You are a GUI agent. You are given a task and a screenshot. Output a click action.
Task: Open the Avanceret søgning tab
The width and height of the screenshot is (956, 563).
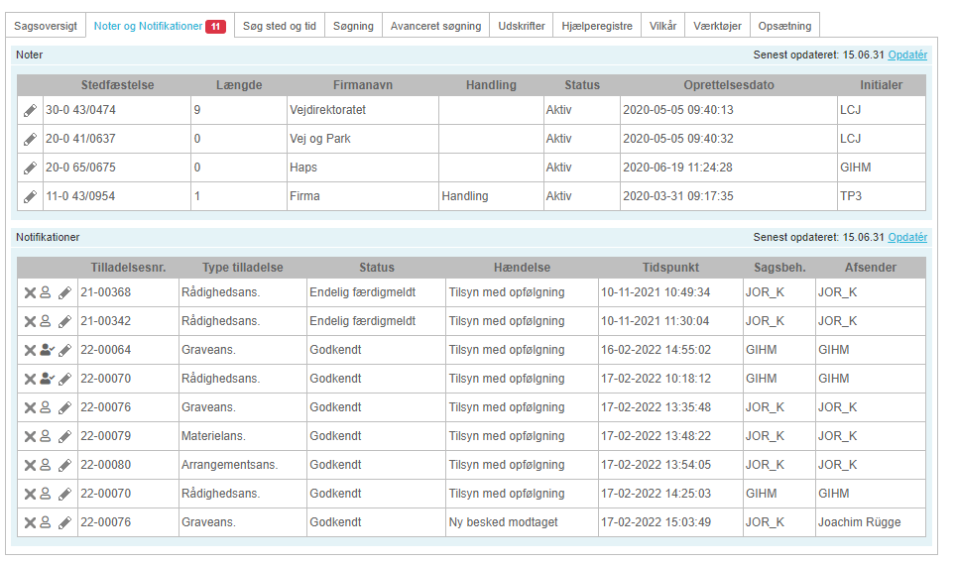435,26
